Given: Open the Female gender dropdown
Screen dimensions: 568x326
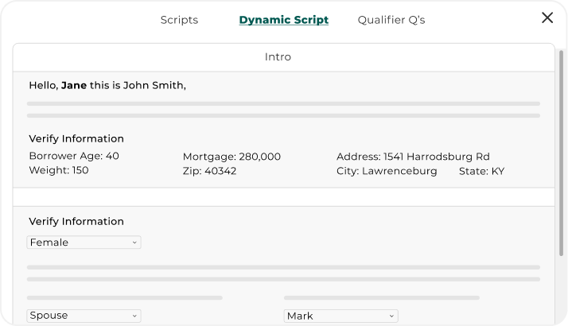Looking at the screenshot, I should coord(84,243).
